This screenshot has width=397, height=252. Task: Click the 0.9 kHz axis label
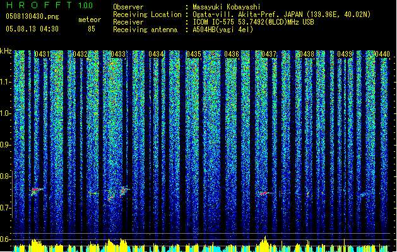(5, 145)
